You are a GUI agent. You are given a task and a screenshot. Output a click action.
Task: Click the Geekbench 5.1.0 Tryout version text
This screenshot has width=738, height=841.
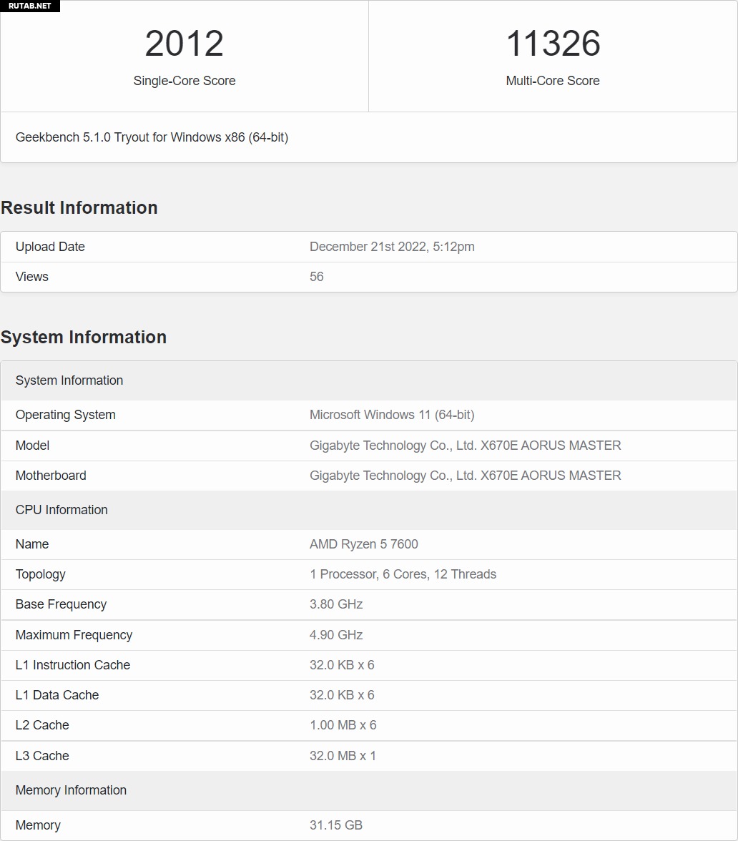pos(152,137)
